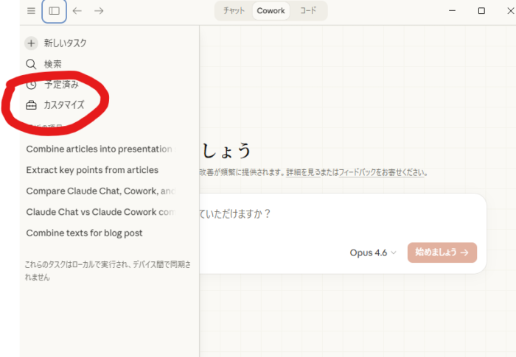Open the Opus 4.6 model dropdown
This screenshot has height=357, width=516.
pos(373,252)
